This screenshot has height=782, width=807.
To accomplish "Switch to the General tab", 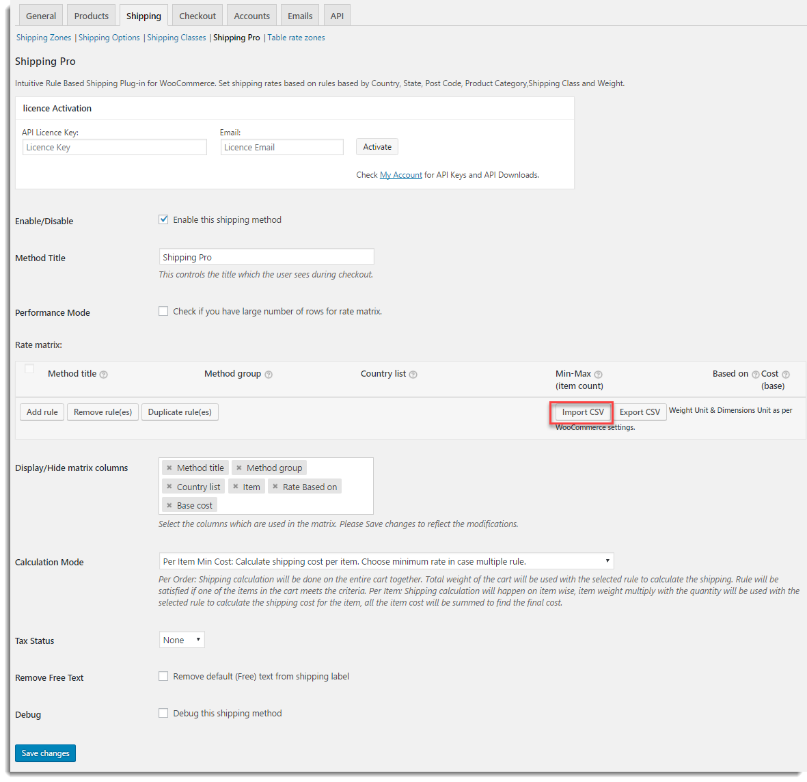I will 41,16.
